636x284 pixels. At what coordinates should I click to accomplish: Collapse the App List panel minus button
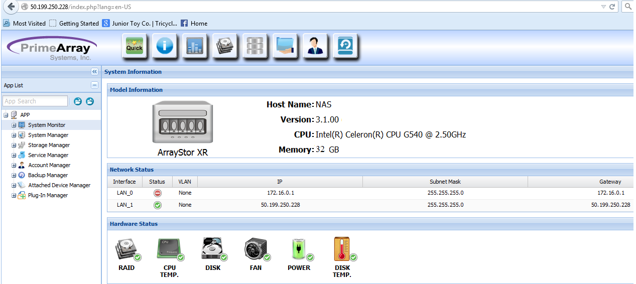tap(94, 85)
